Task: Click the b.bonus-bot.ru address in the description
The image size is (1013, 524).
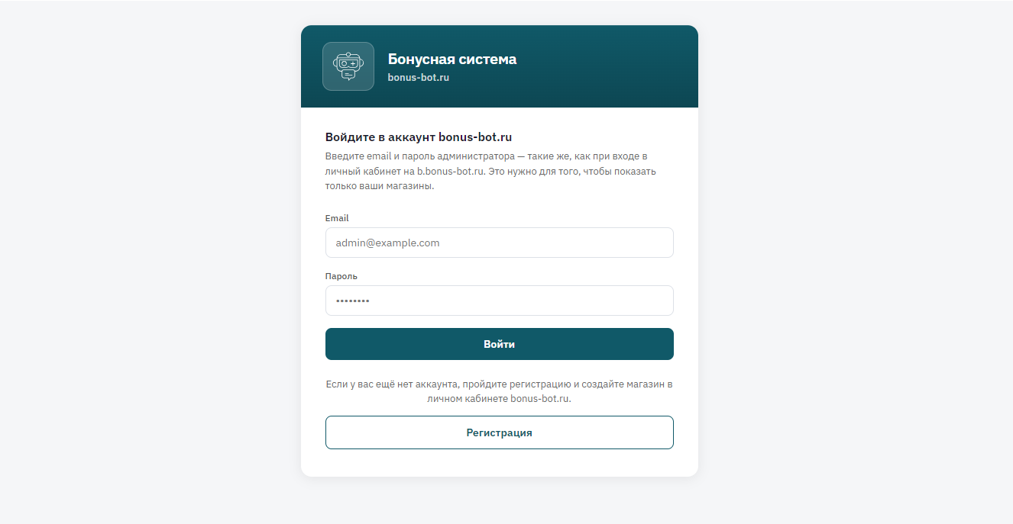Action: pyautogui.click(x=451, y=172)
